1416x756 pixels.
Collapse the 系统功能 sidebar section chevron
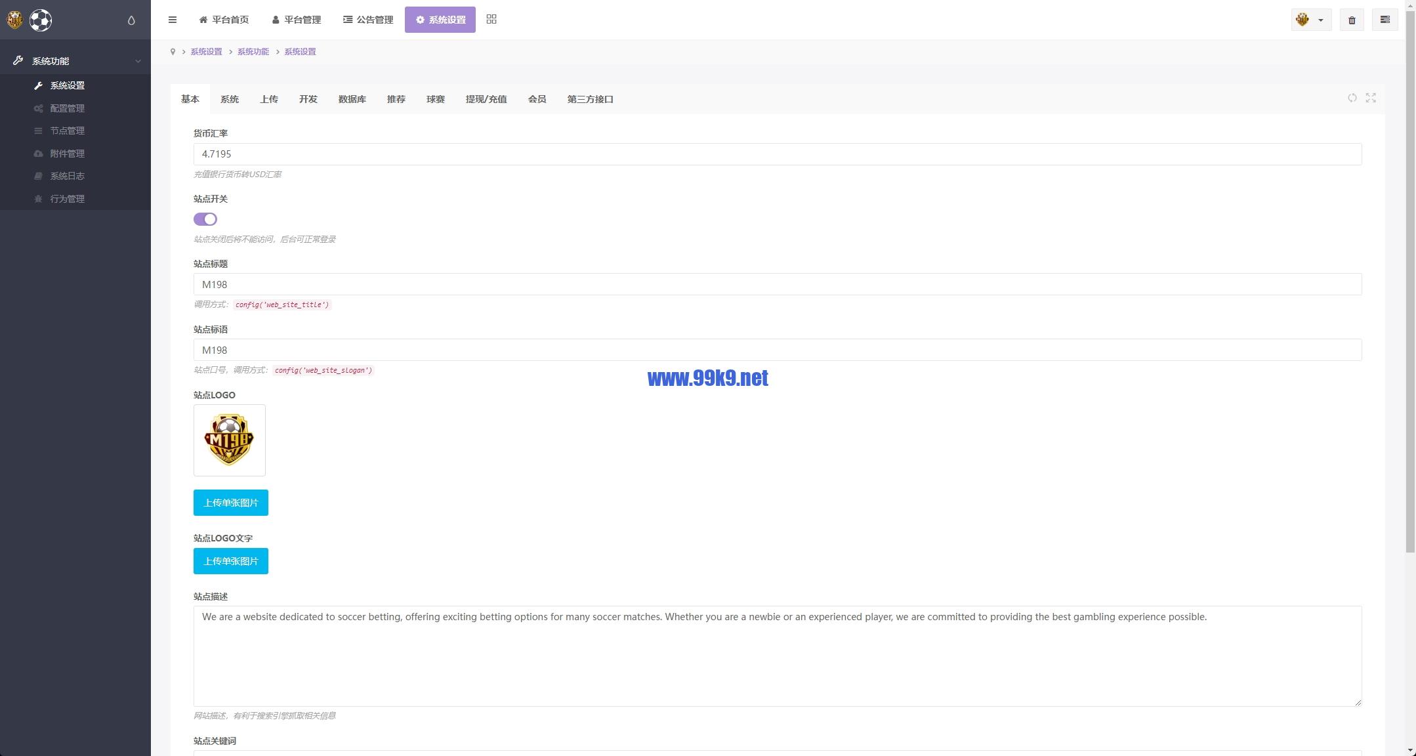(138, 61)
